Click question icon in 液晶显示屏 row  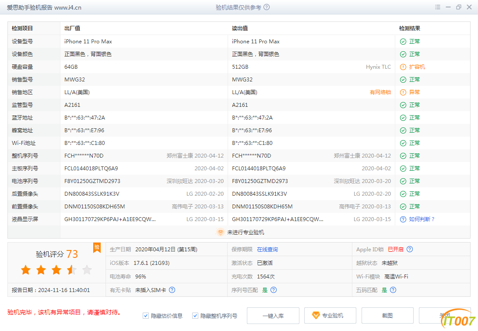pyautogui.click(x=403, y=219)
